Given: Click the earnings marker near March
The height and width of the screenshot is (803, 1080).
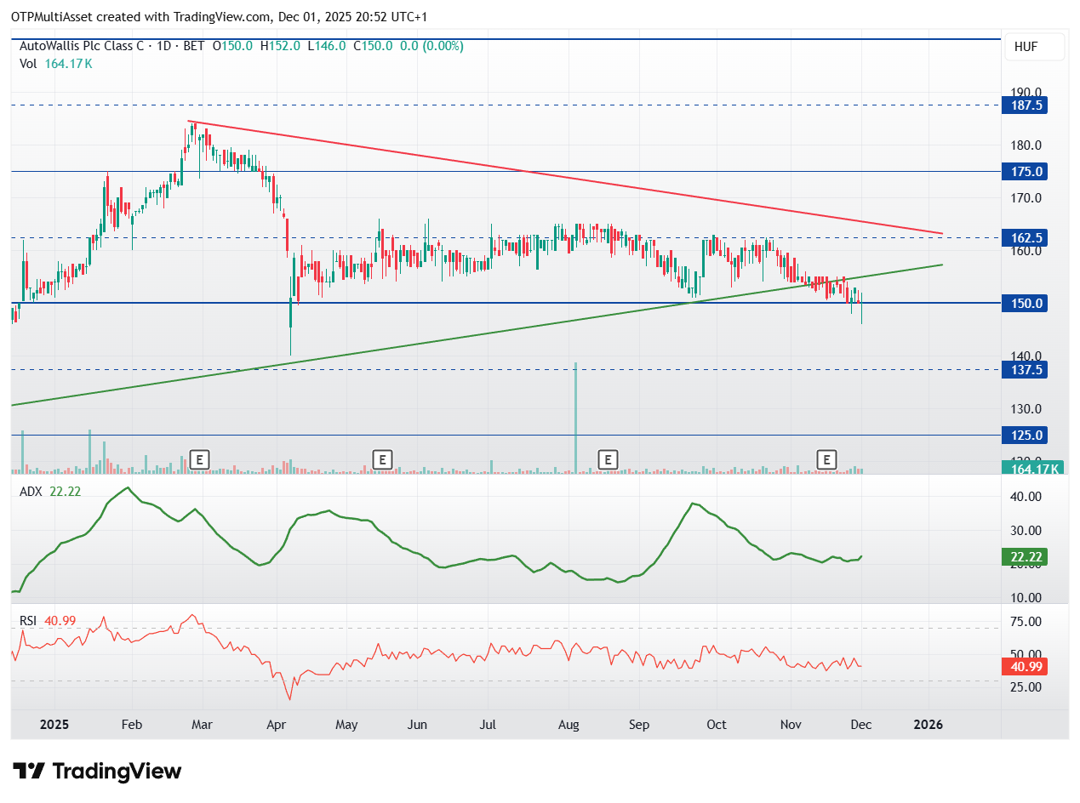Looking at the screenshot, I should (199, 460).
